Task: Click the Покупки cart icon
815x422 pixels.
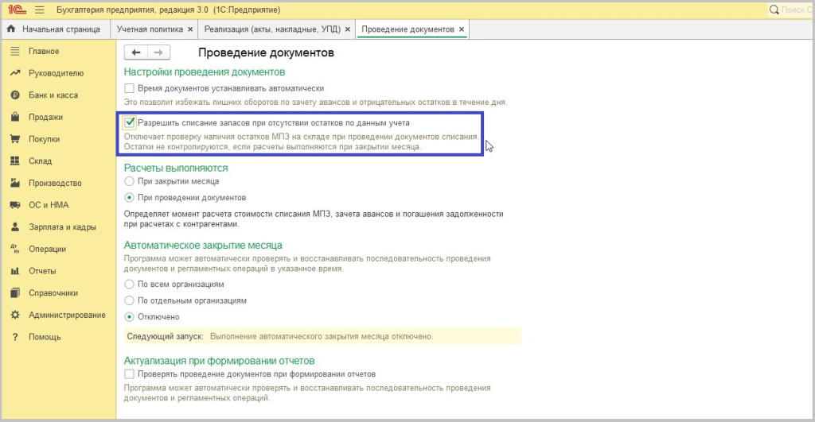Action: (15, 139)
